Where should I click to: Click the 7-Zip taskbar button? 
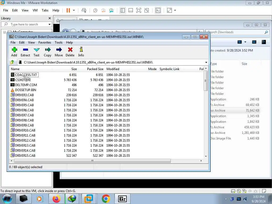tap(122, 199)
